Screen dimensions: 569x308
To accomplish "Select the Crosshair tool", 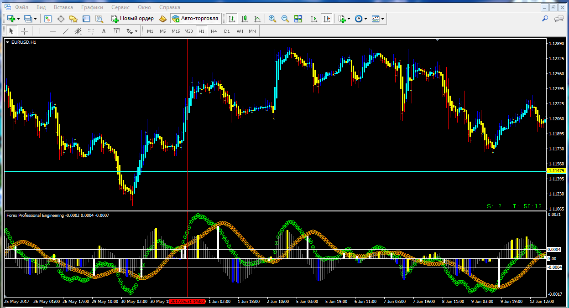I will [x=25, y=31].
